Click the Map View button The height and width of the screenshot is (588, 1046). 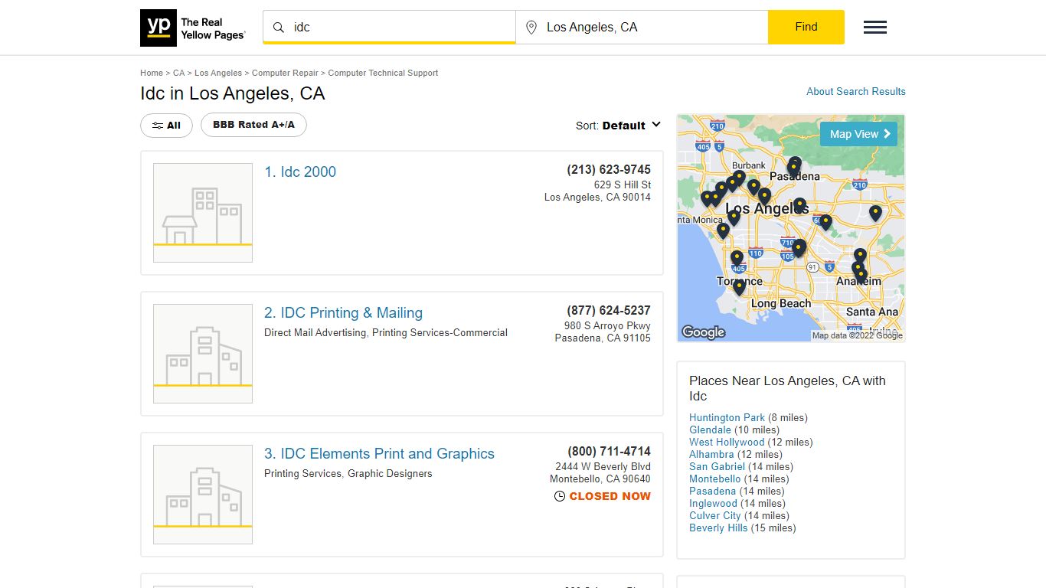click(x=858, y=134)
